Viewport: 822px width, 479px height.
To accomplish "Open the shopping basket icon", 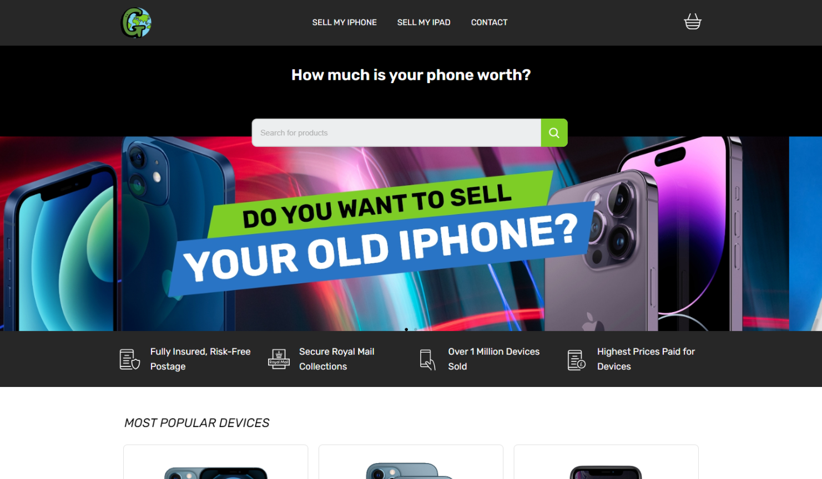I will [x=692, y=22].
